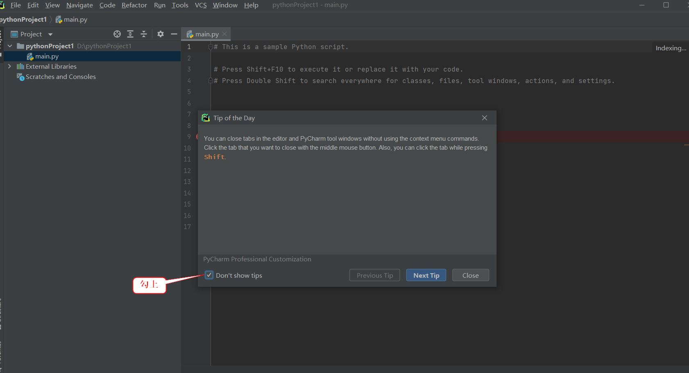Click 'PyCharm Professional Customization' label
This screenshot has height=373, width=689.
[x=257, y=259]
